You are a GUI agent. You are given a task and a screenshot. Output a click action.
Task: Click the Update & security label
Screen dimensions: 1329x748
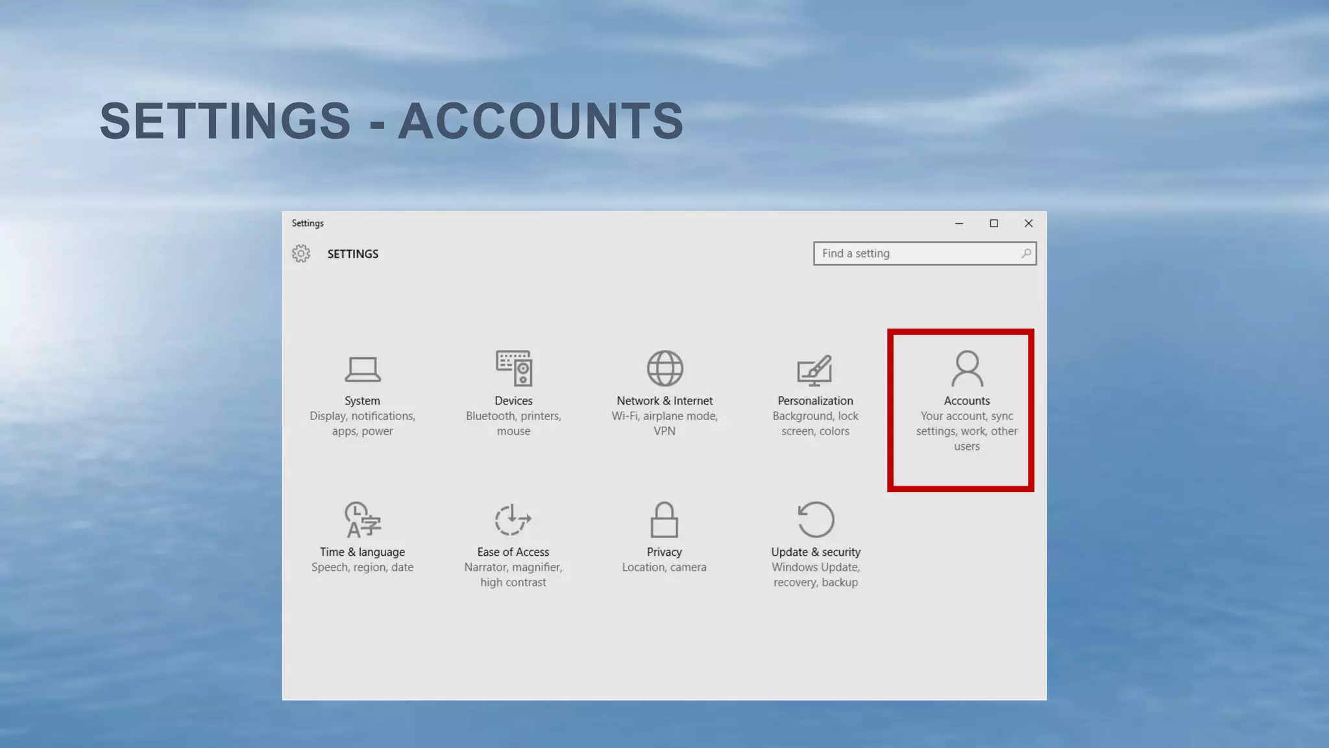[x=816, y=552]
